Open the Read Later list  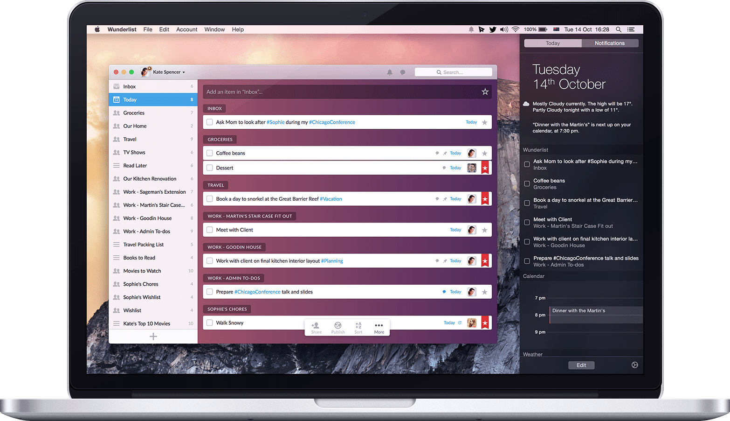[x=153, y=166]
